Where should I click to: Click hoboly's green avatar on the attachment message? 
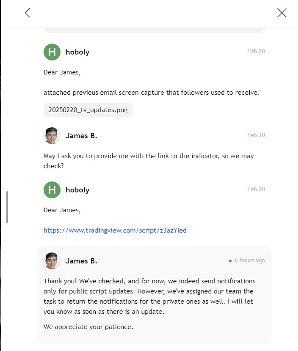pos(52,52)
